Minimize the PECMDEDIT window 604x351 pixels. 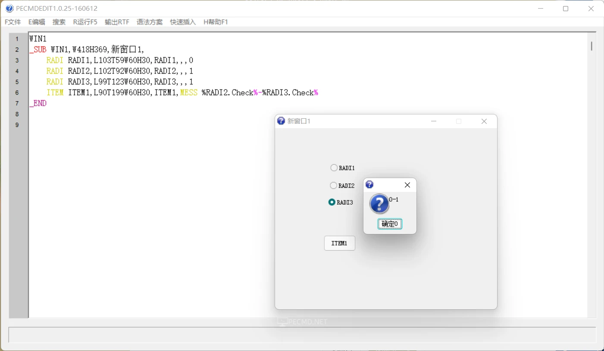point(541,9)
